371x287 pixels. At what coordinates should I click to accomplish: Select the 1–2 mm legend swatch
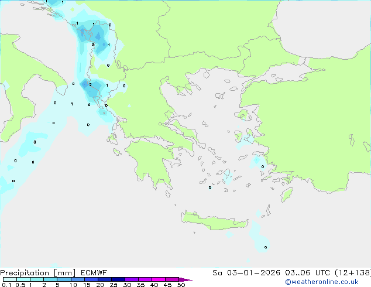pos(37,279)
